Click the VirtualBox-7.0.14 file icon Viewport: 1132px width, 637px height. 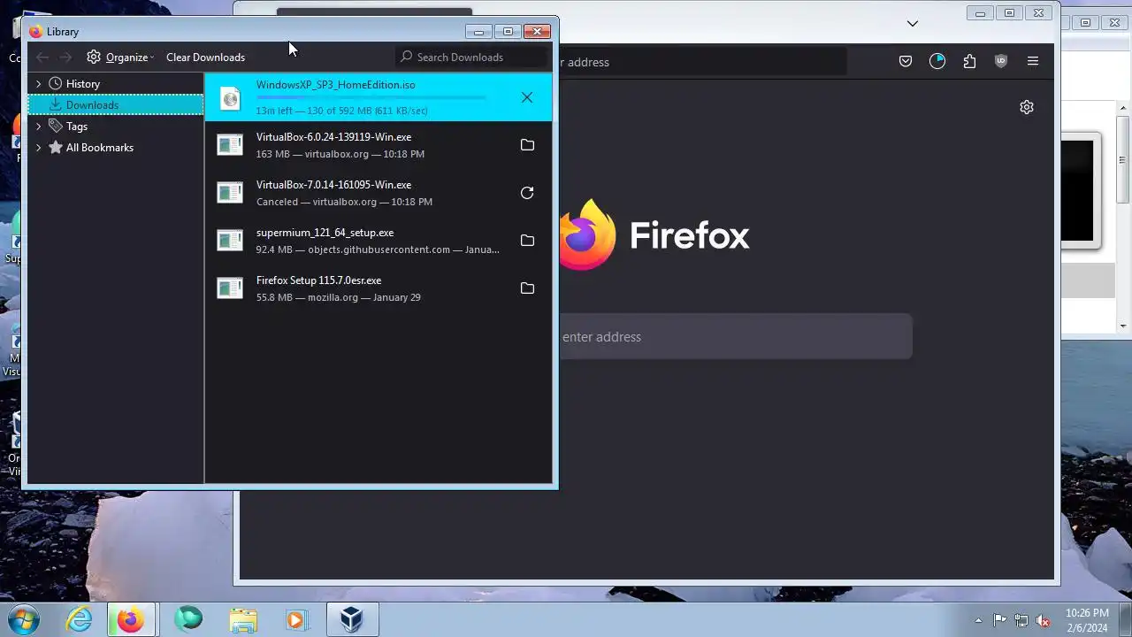pos(230,193)
